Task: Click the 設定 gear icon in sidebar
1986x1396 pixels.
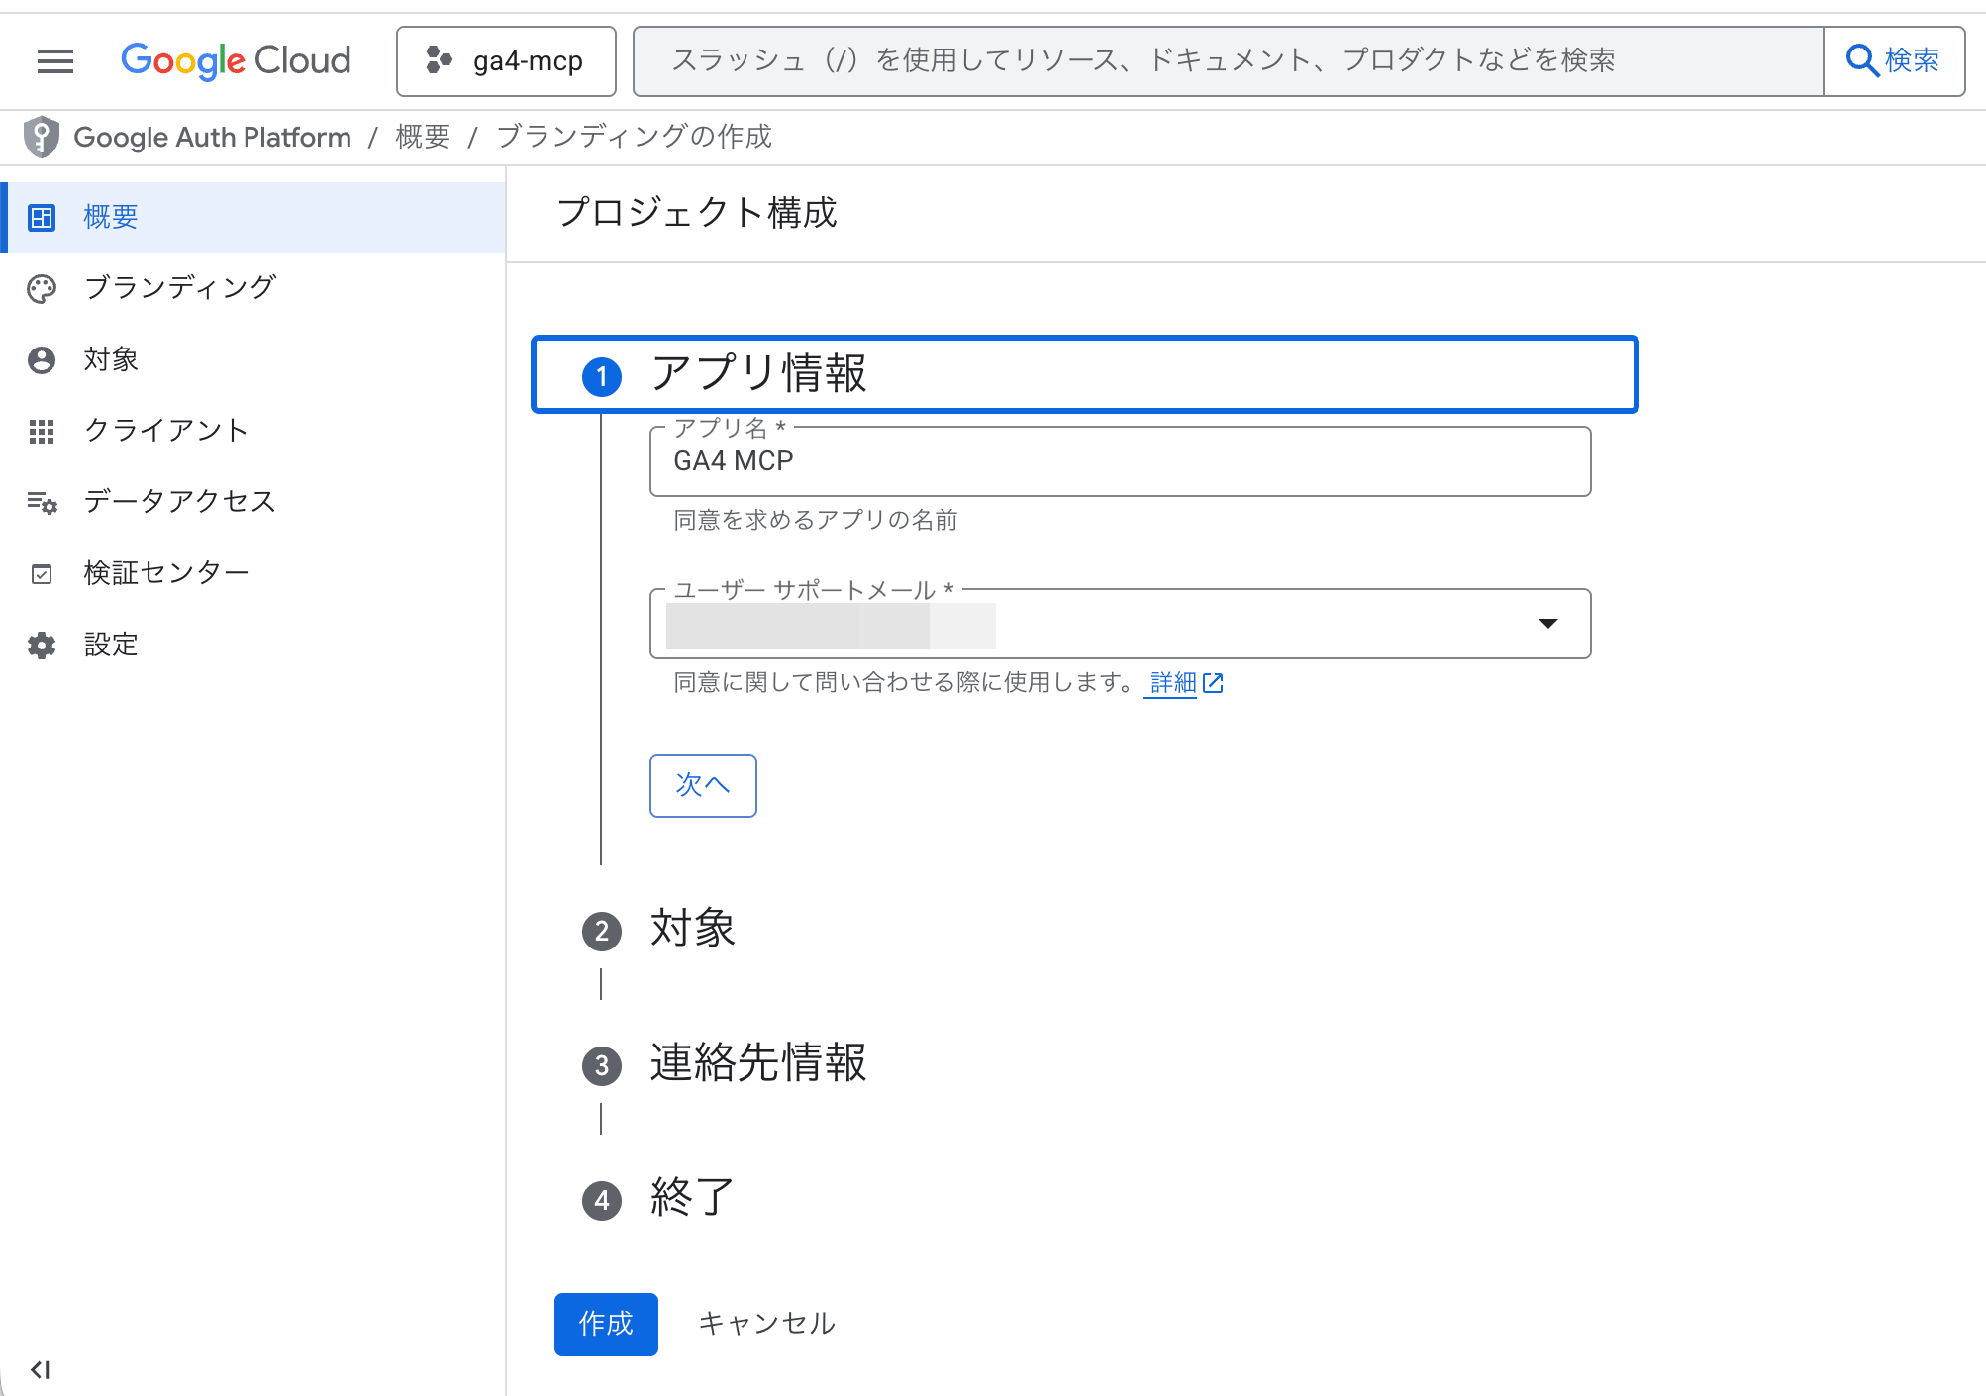Action: pos(42,645)
